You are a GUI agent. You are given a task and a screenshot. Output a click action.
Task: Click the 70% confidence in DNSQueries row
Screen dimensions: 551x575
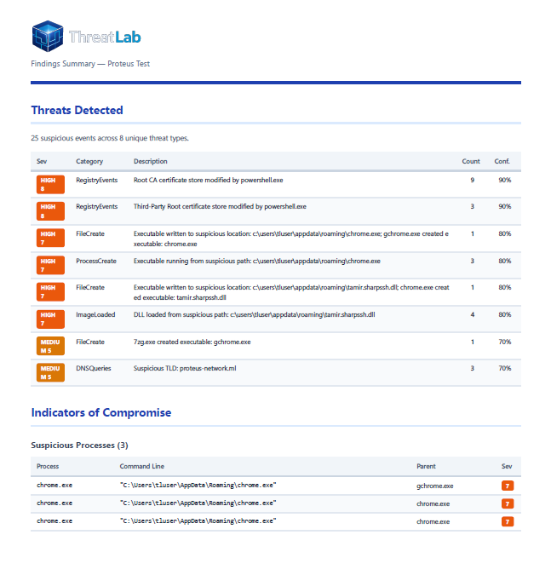click(x=504, y=368)
